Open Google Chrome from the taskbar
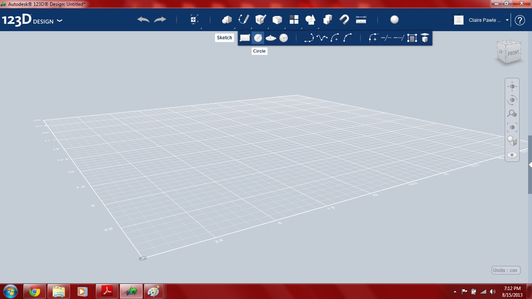This screenshot has width=532, height=299. [35, 291]
